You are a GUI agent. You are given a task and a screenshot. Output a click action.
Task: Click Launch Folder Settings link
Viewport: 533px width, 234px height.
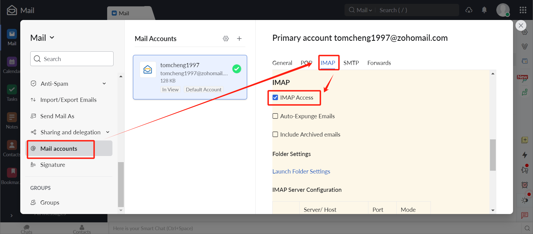tap(301, 171)
